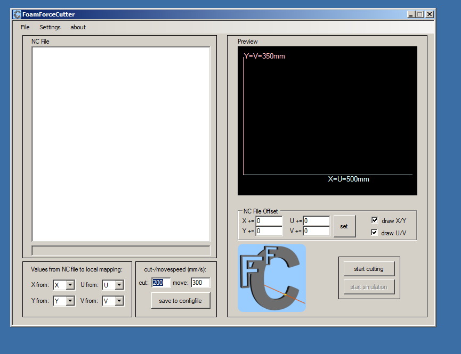The height and width of the screenshot is (354, 461).
Task: Click the X=U=500mm axis label
Action: [349, 179]
